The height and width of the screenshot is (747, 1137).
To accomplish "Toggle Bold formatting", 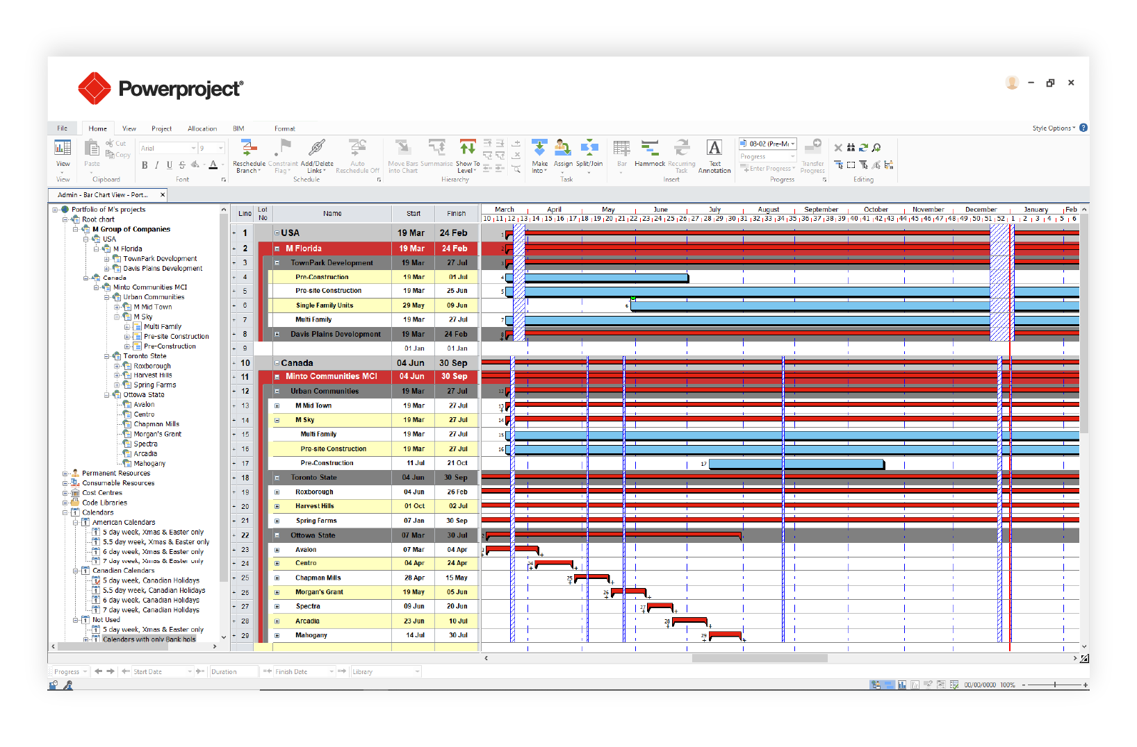I will tap(145, 165).
